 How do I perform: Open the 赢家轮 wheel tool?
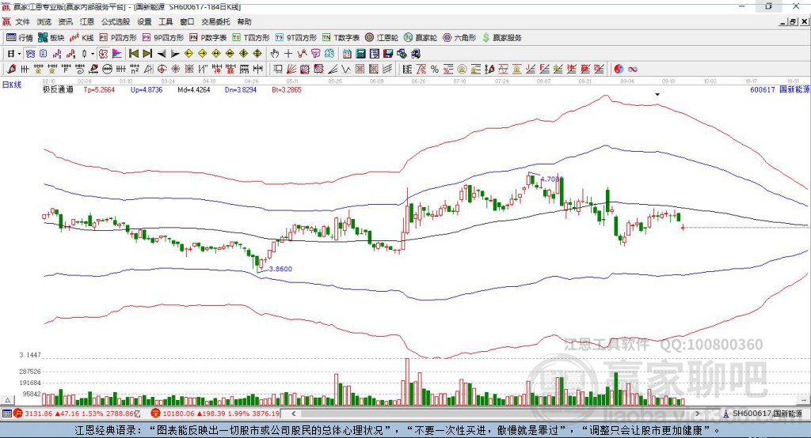coord(420,38)
